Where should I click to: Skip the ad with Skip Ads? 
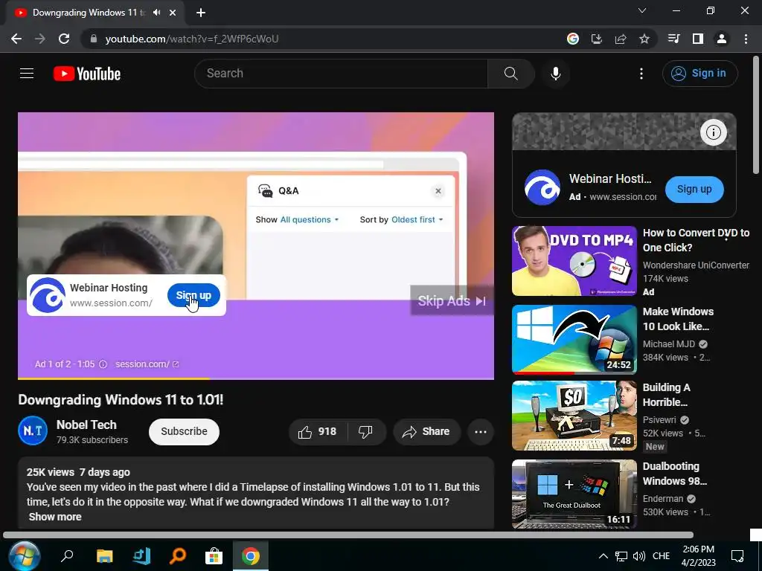tap(452, 301)
